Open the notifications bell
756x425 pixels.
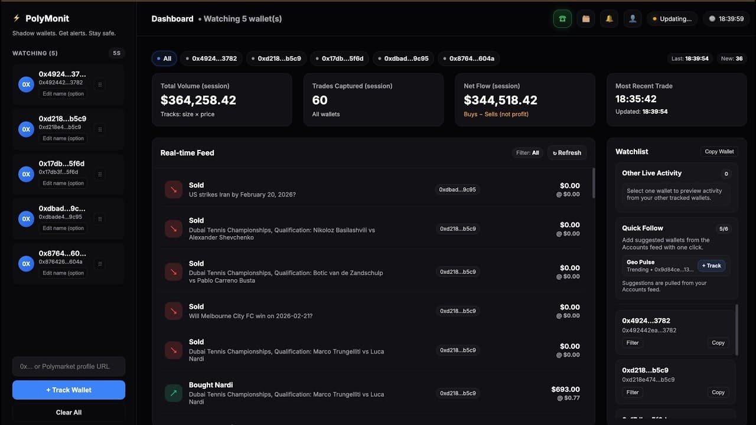click(609, 18)
